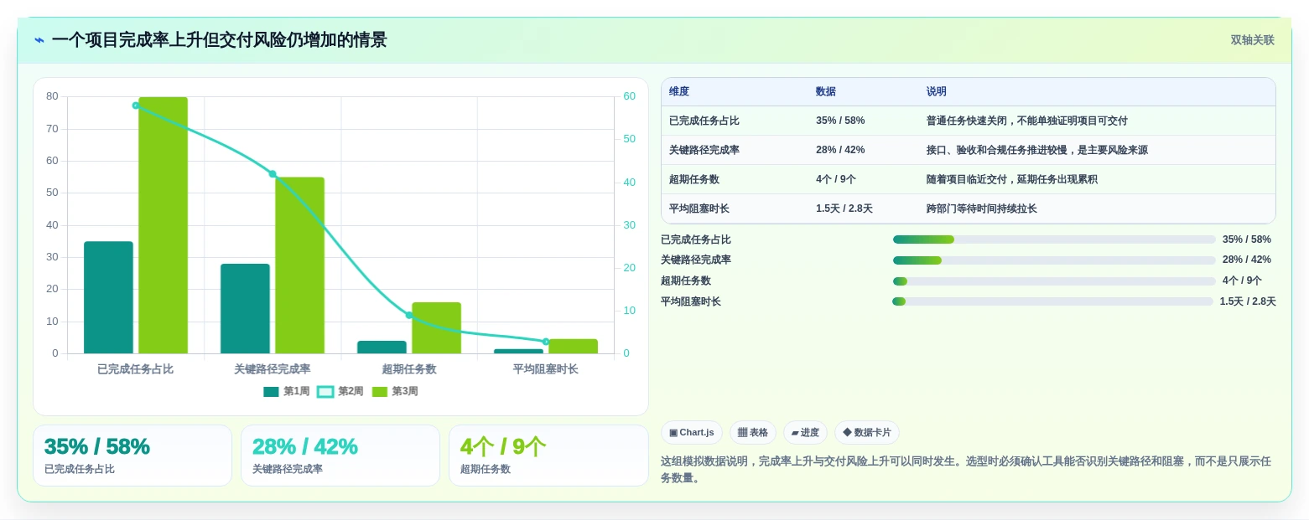Click the 35% / 58% data card
1309x520 pixels.
tap(132, 456)
